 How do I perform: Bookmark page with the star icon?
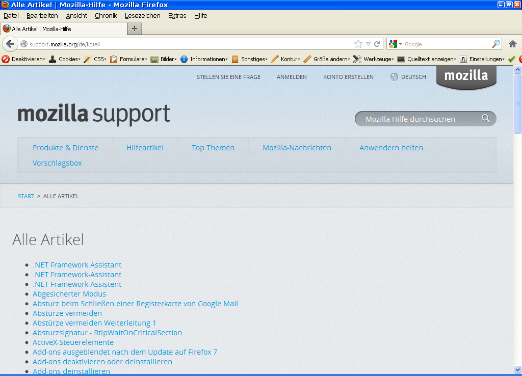click(358, 44)
